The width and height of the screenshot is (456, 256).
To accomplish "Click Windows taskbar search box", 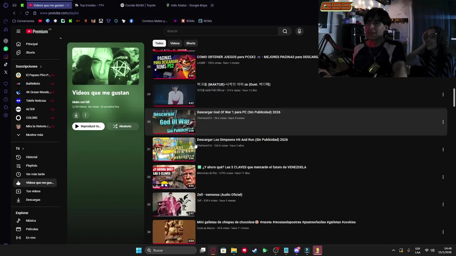I will pyautogui.click(x=171, y=250).
